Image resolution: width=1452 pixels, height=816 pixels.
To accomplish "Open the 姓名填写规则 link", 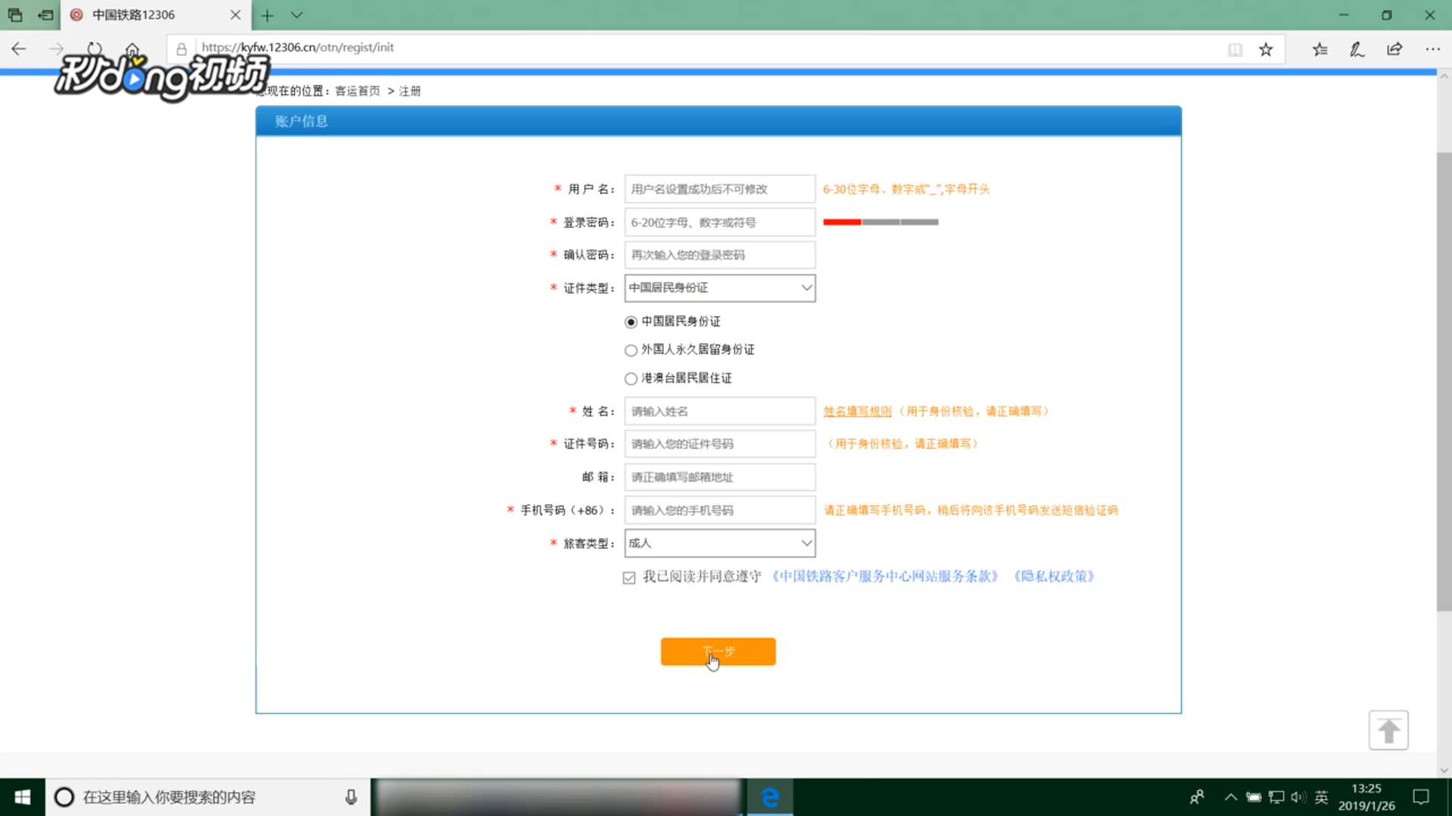I will (857, 411).
